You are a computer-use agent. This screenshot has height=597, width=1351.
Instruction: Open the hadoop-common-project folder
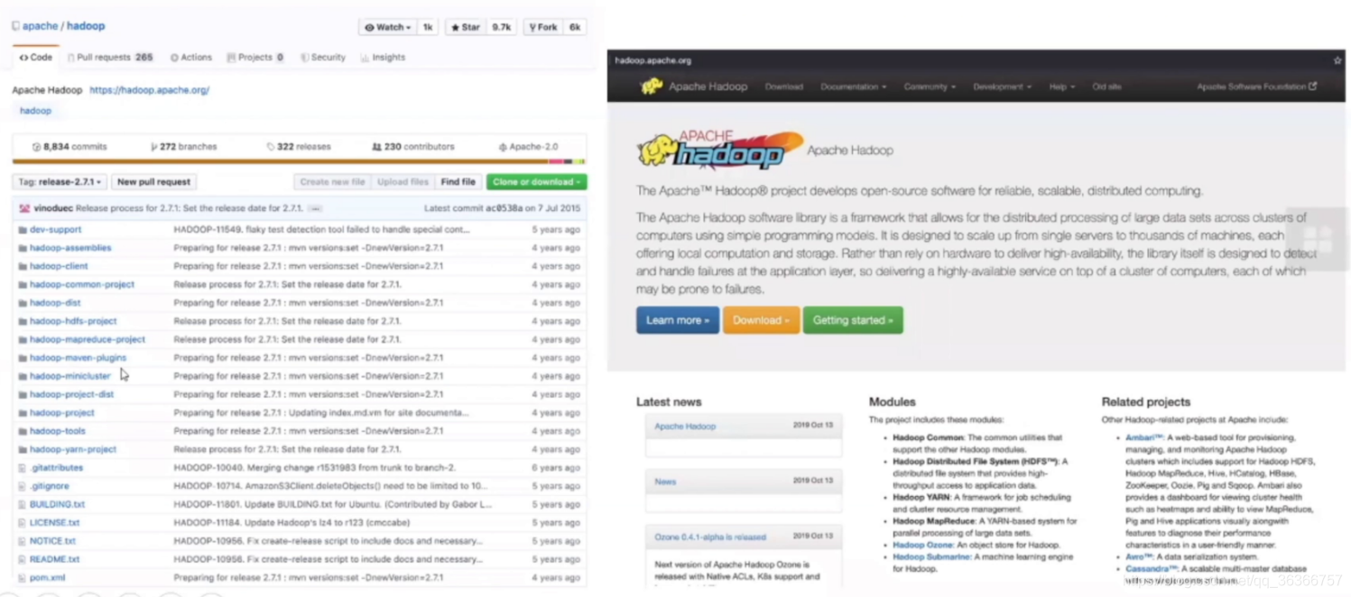tap(82, 284)
